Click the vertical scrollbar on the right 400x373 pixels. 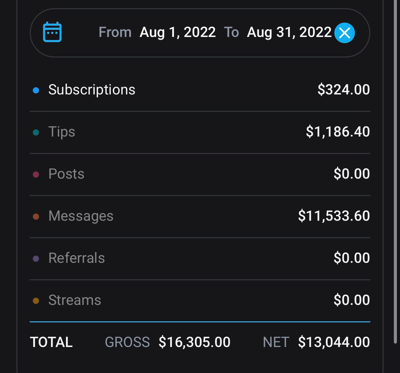tap(396, 171)
